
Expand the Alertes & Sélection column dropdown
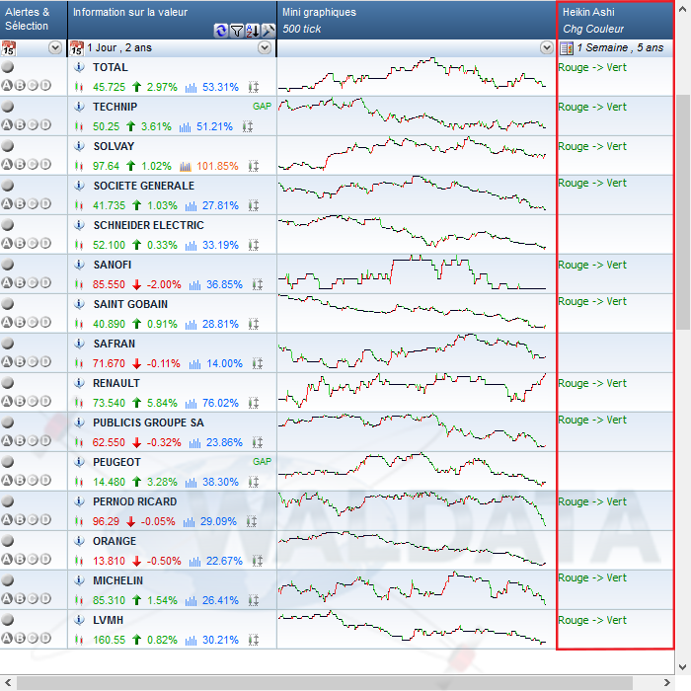tap(55, 47)
